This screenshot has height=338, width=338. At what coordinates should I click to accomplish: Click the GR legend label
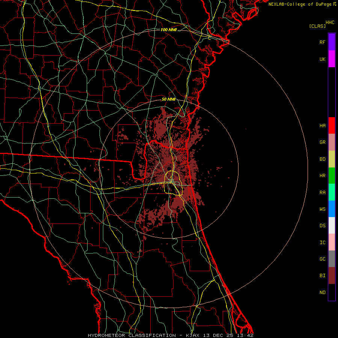323,142
